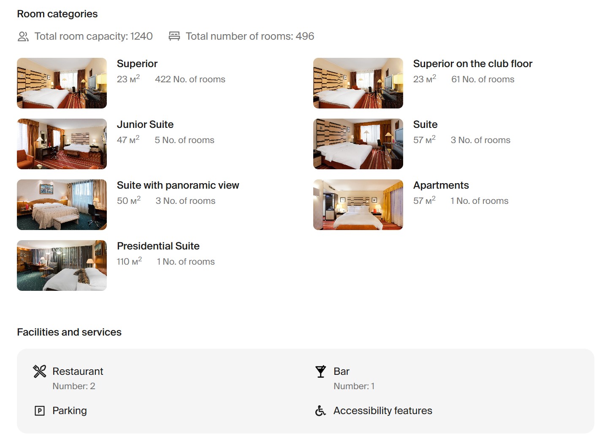Select the Presidential Suite title
Image resolution: width=610 pixels, height=447 pixels.
tap(158, 246)
